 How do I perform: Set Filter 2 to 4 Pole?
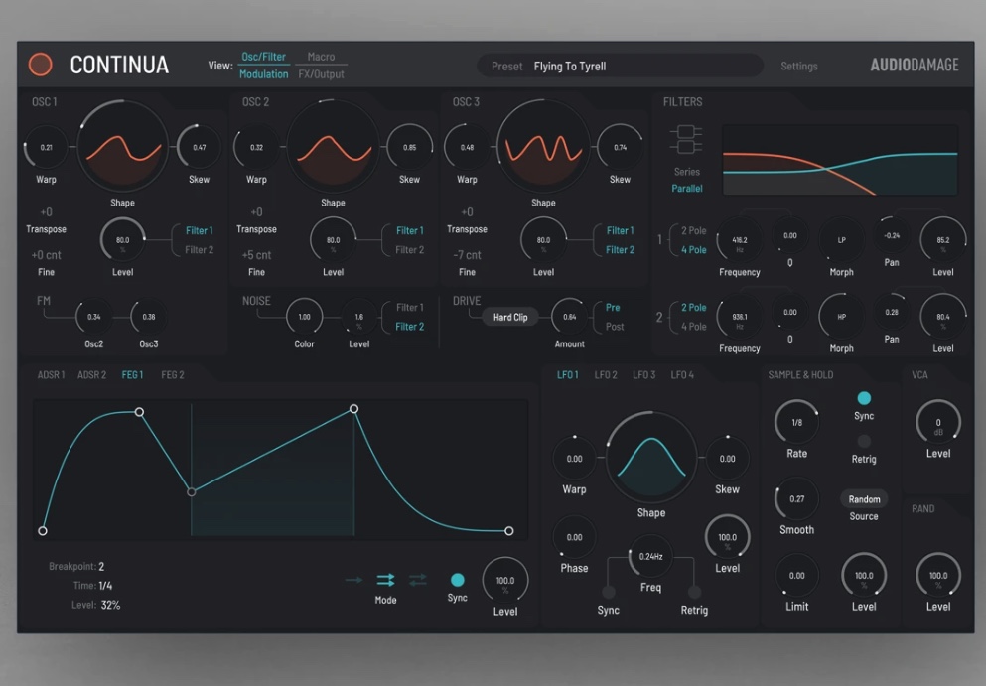694,327
